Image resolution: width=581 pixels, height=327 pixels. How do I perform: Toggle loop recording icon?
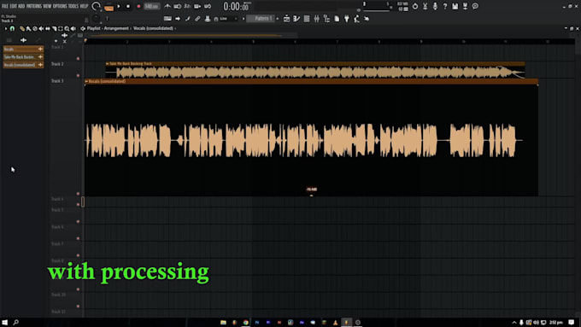tap(208, 6)
